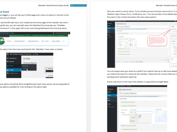The image size is (177, 132).
Task: Click the Holladay Chamber round green logo
Action: 2,41
